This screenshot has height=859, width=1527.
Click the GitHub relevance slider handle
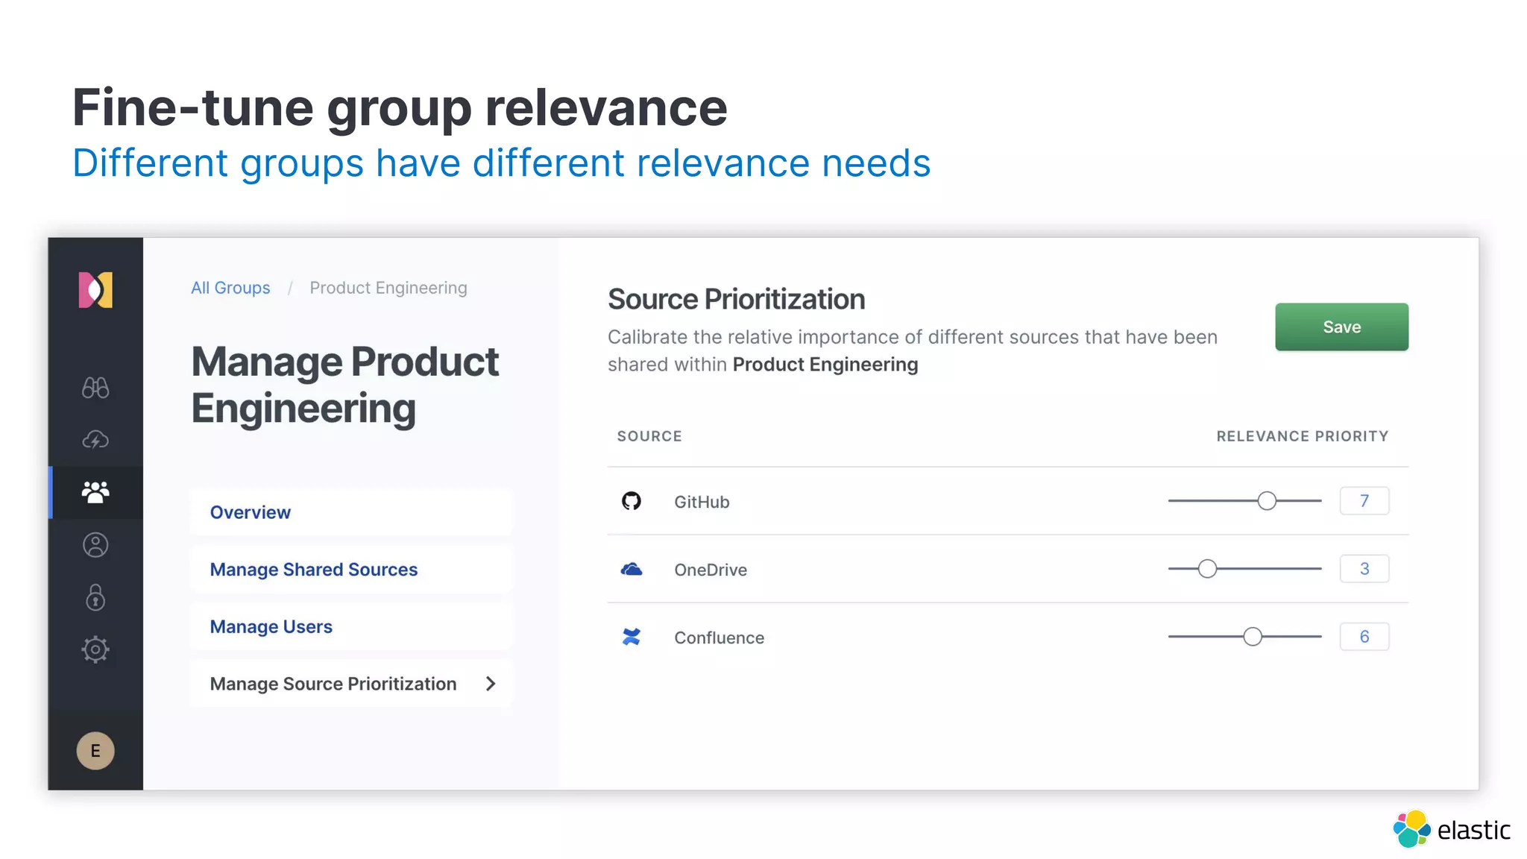(x=1267, y=501)
